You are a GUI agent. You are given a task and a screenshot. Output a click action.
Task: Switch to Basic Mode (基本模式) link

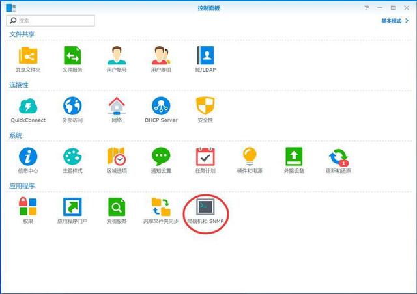[395, 21]
